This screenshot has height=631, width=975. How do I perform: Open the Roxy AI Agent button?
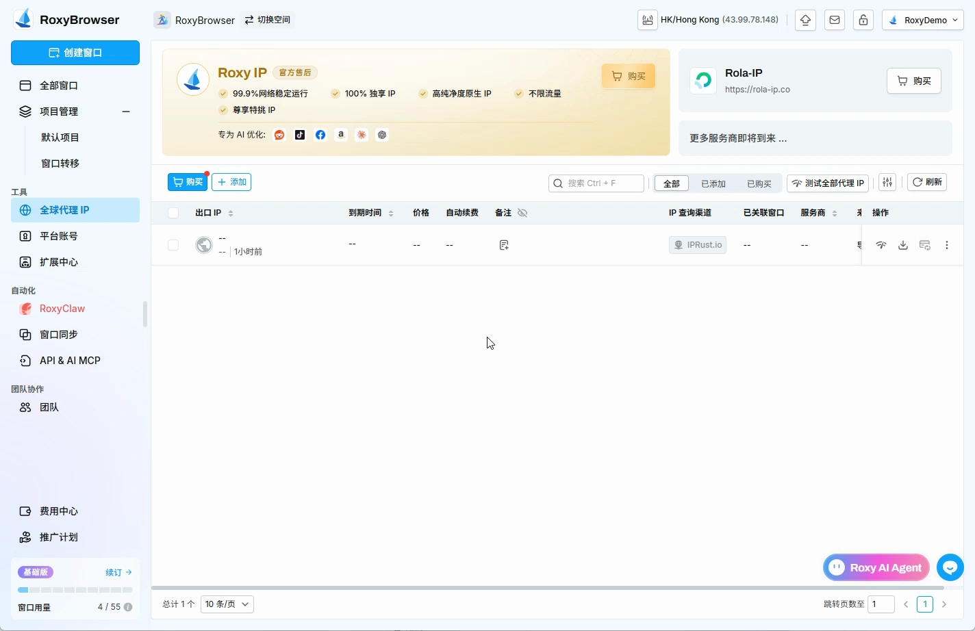[x=876, y=567]
